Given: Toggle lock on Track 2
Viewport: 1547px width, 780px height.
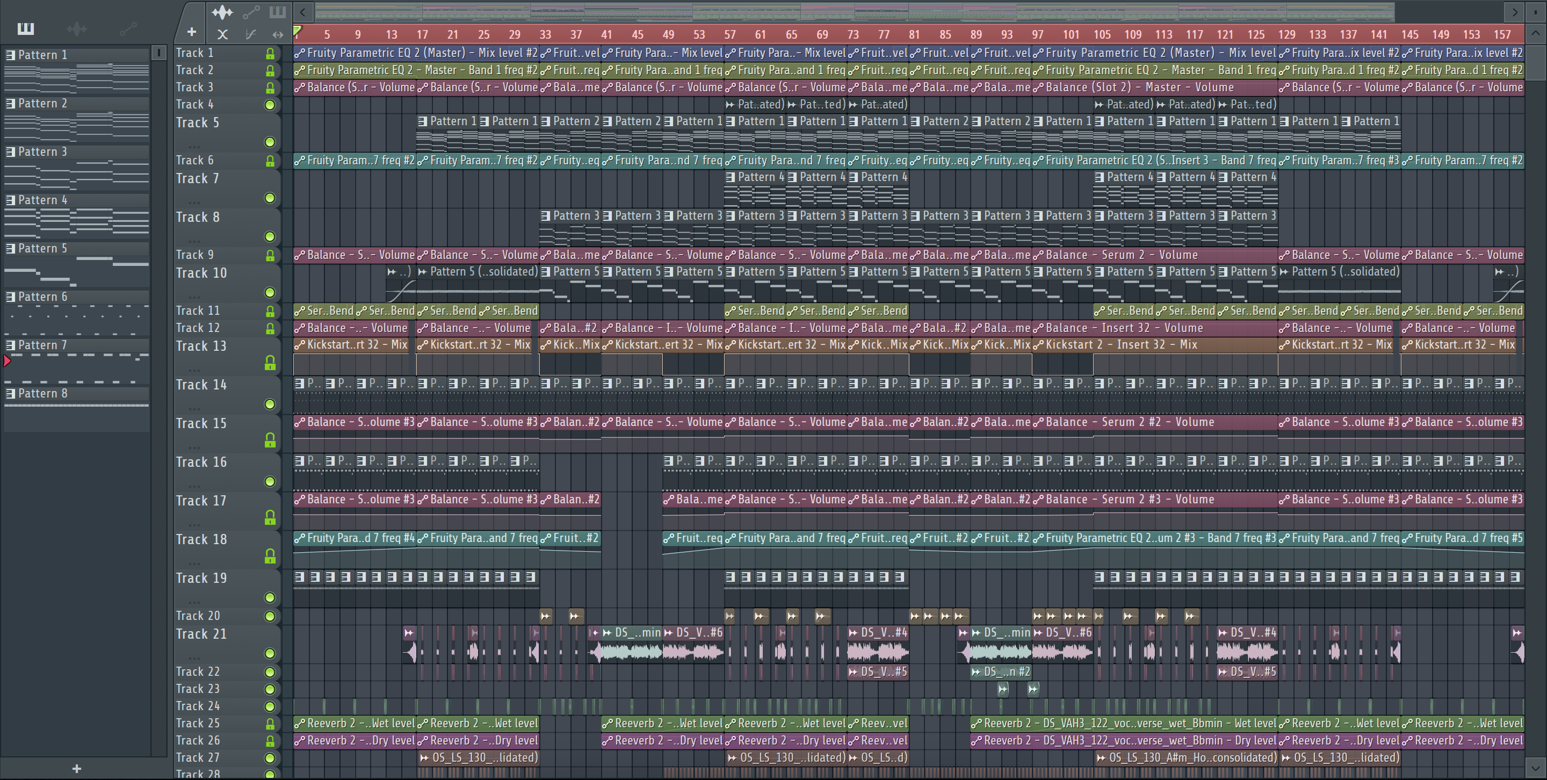Looking at the screenshot, I should pos(270,71).
